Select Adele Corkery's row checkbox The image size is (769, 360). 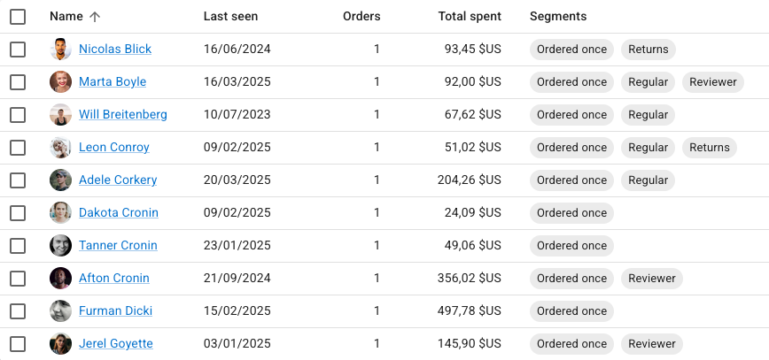[x=18, y=180]
